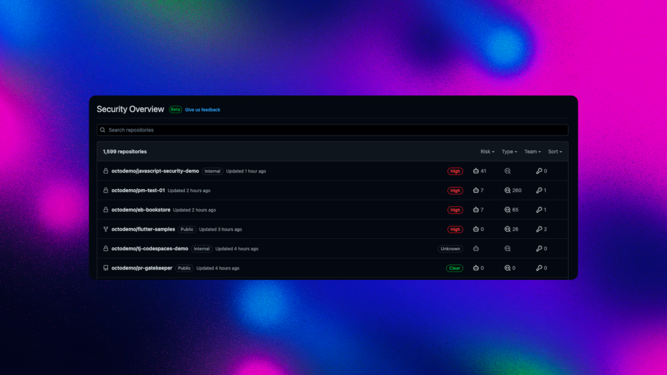Click the Give us feedback link

point(203,109)
